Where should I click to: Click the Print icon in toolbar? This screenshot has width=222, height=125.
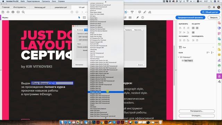click(13, 12)
